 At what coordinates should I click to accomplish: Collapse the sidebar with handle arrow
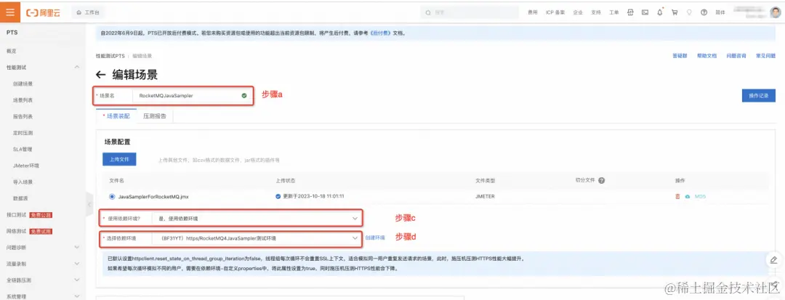[x=89, y=205]
